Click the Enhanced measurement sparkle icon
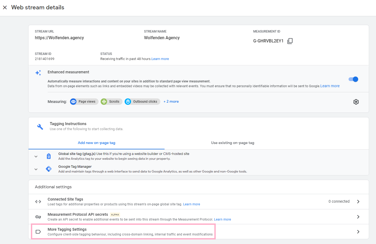376x244 pixels. [38, 73]
